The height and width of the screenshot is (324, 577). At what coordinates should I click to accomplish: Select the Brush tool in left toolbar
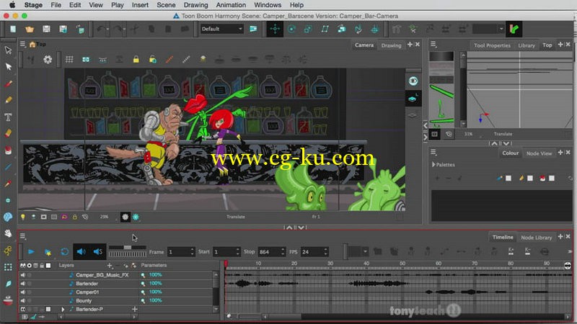[x=8, y=84]
